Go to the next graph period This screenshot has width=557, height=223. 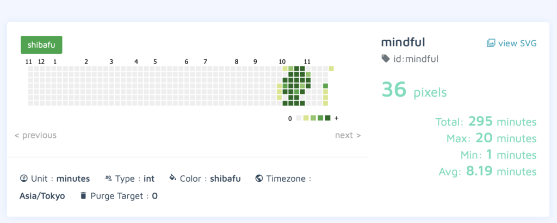348,135
